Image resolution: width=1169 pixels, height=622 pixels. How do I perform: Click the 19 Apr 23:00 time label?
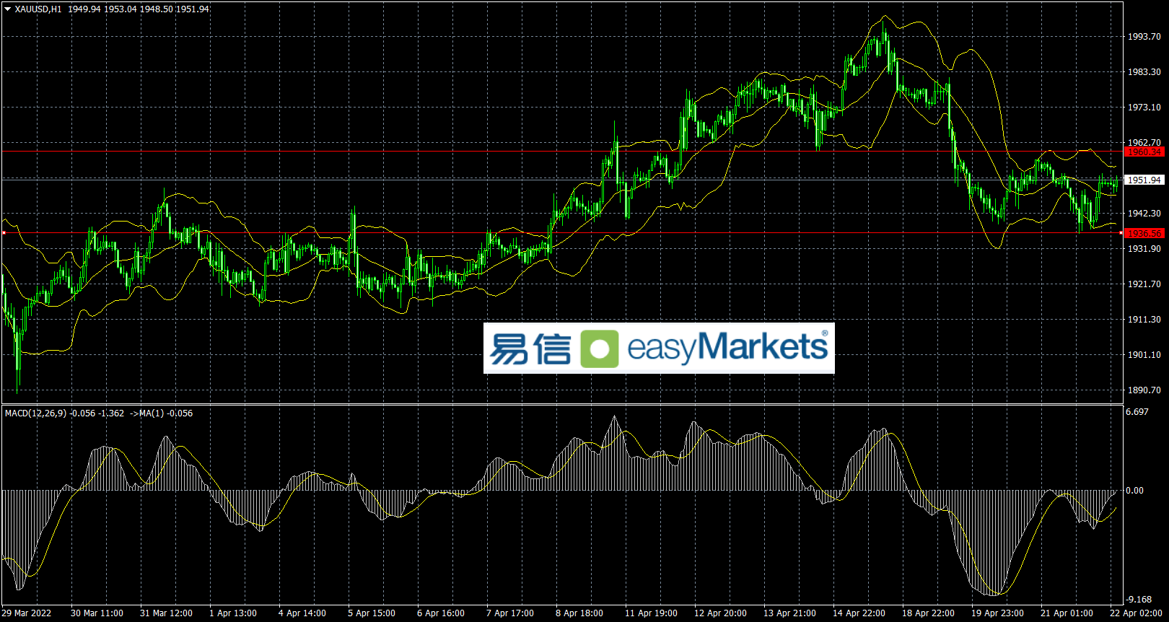997,613
